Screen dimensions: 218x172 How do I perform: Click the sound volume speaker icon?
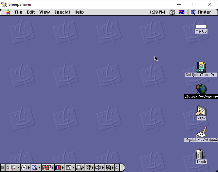[98, 168]
